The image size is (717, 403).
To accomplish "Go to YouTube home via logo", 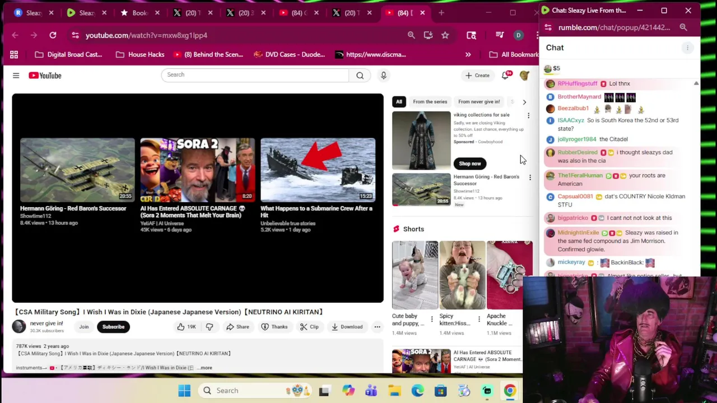I will click(x=45, y=76).
